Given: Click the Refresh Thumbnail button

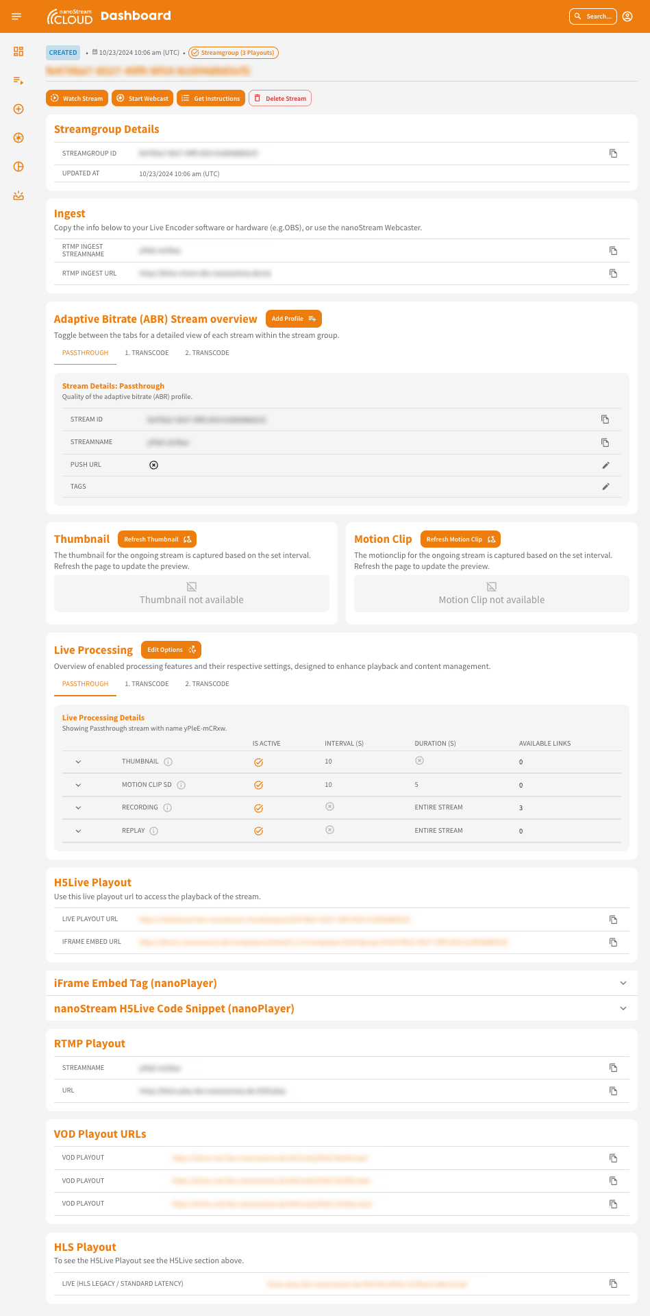Looking at the screenshot, I should point(157,539).
